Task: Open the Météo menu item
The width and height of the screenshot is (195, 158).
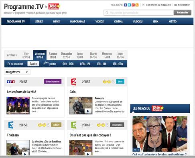Action: coord(173,22)
